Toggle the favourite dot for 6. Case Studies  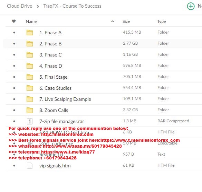pyautogui.click(x=14, y=88)
